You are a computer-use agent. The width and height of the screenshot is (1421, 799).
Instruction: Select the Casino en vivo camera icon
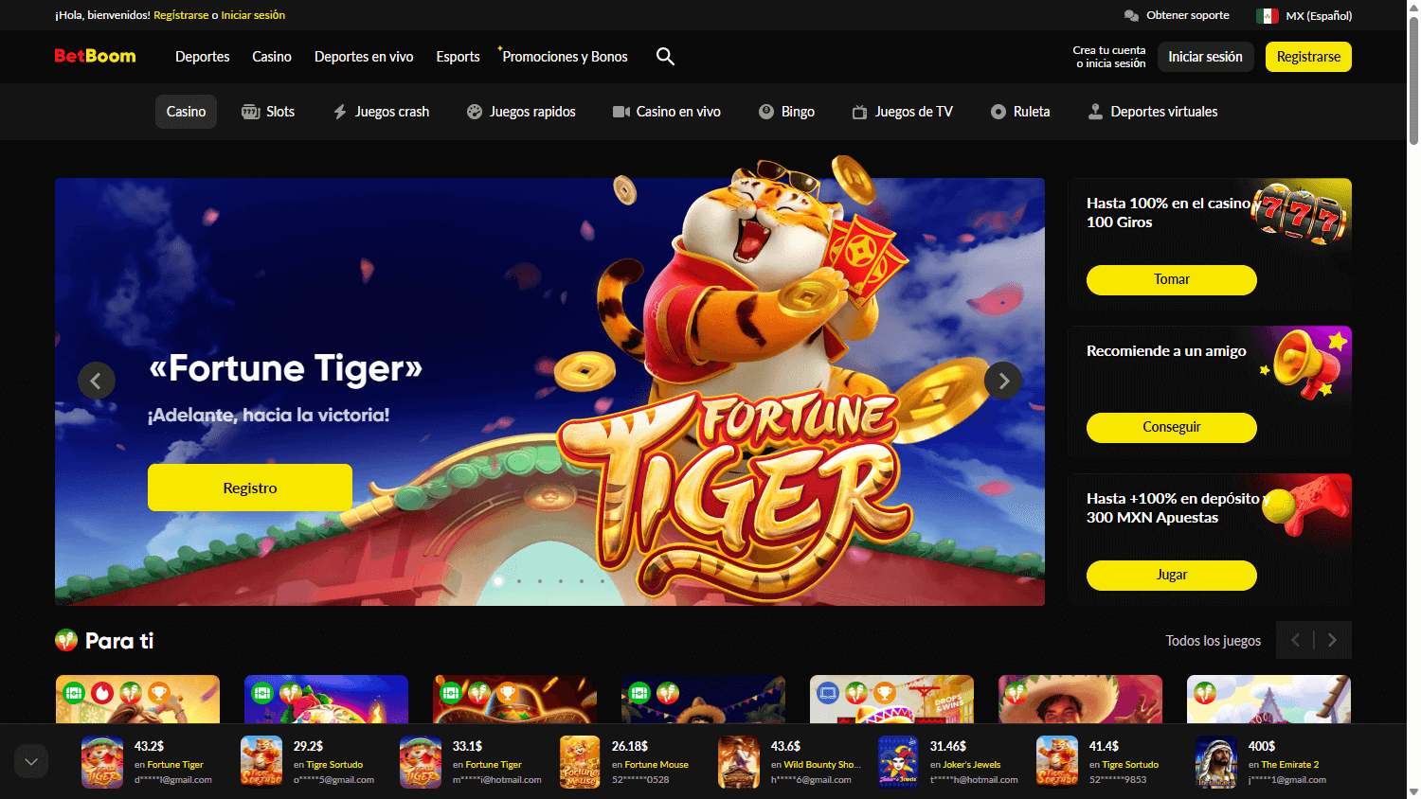pos(620,111)
